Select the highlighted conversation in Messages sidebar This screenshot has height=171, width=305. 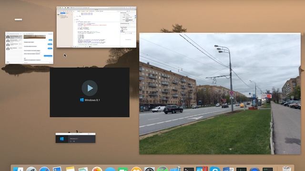pyautogui.click(x=14, y=37)
